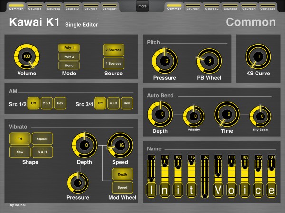Click the Auto Bend Key Scale knob
Viewport: 285px width, 213px height.
click(260, 116)
